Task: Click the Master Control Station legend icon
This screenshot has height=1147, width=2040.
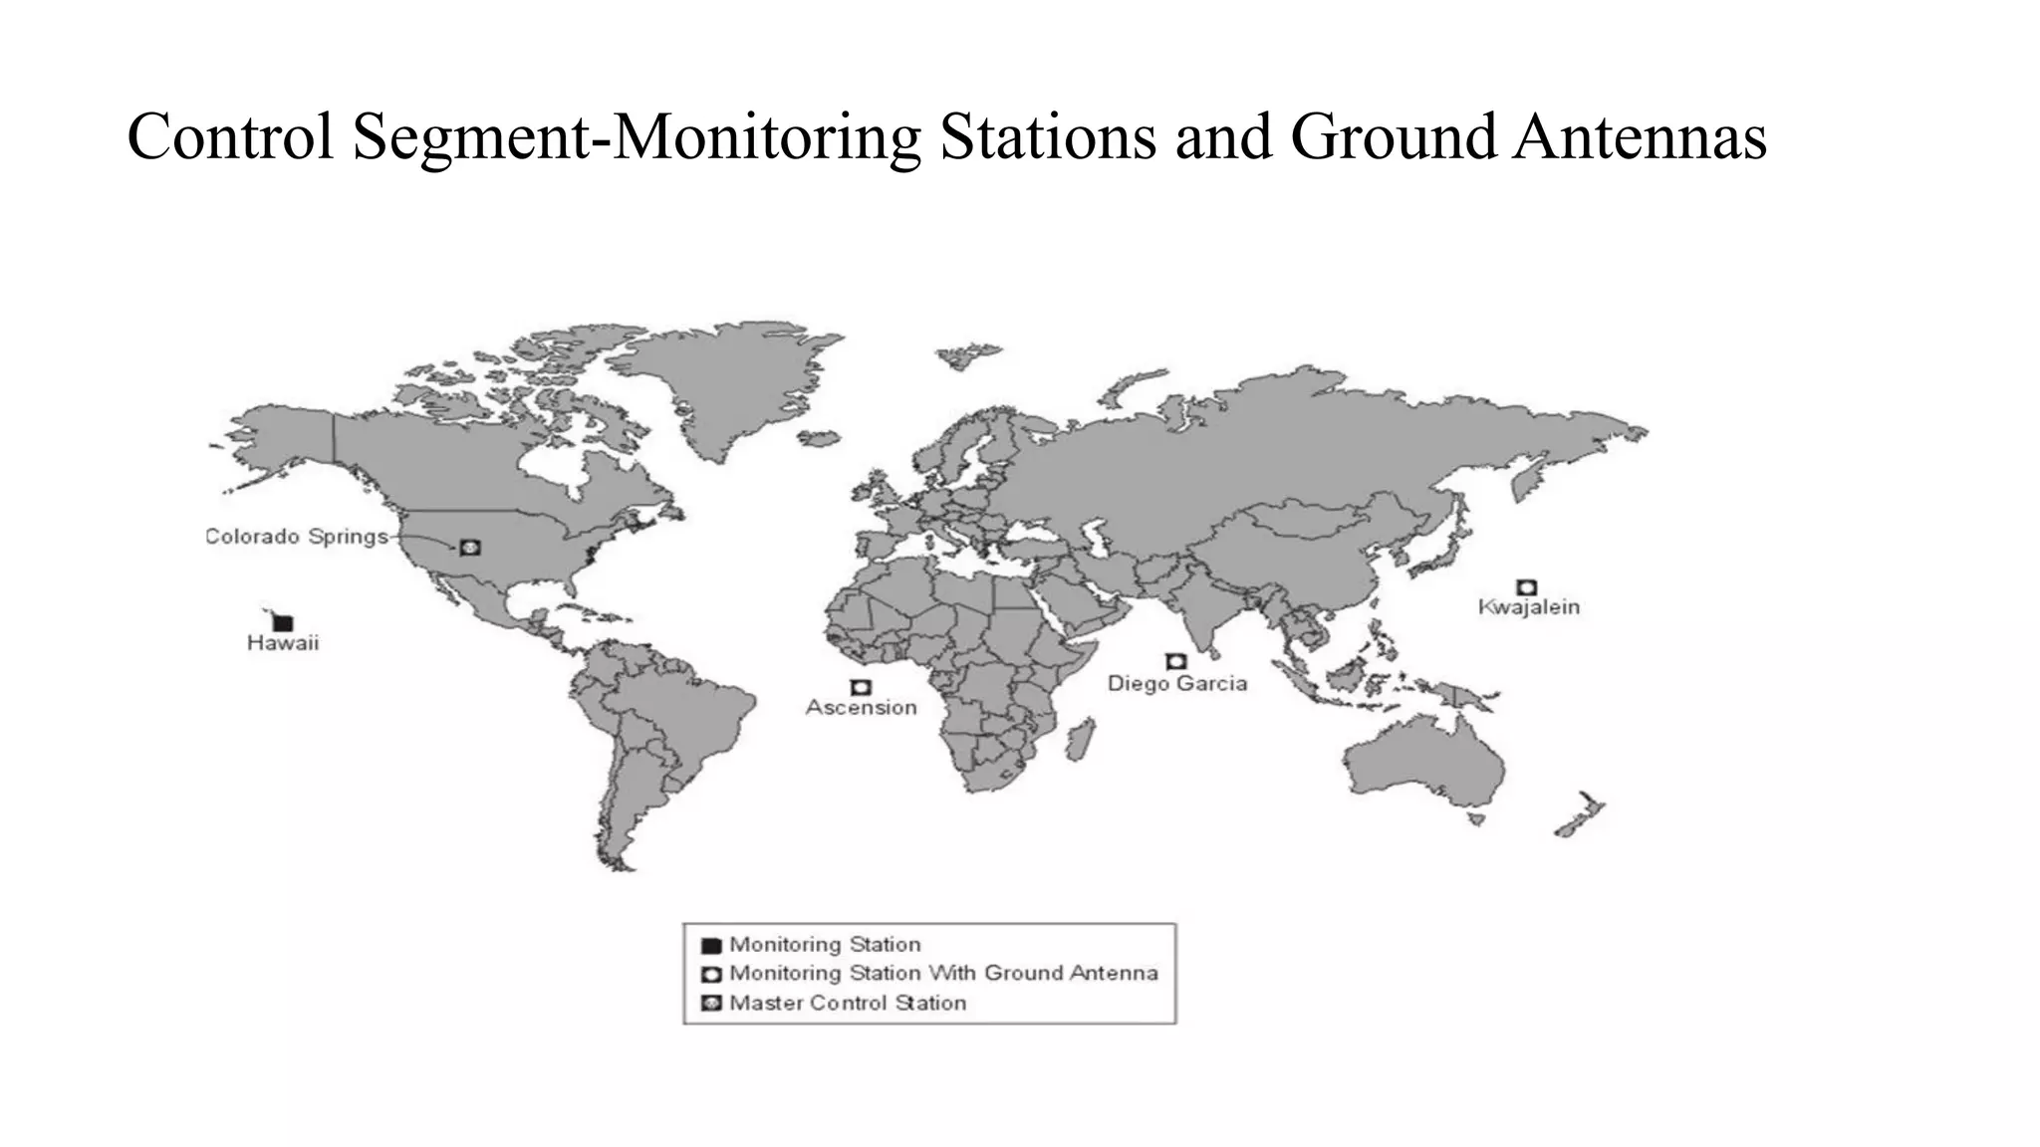Action: (x=711, y=1003)
